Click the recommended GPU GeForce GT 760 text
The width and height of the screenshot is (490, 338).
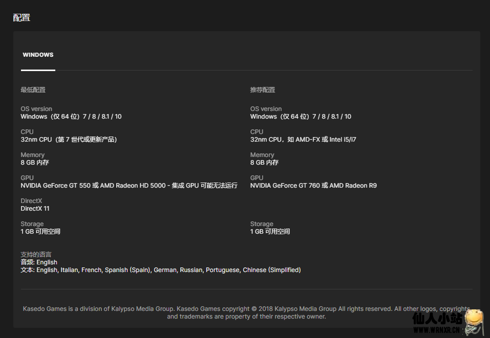coord(313,186)
